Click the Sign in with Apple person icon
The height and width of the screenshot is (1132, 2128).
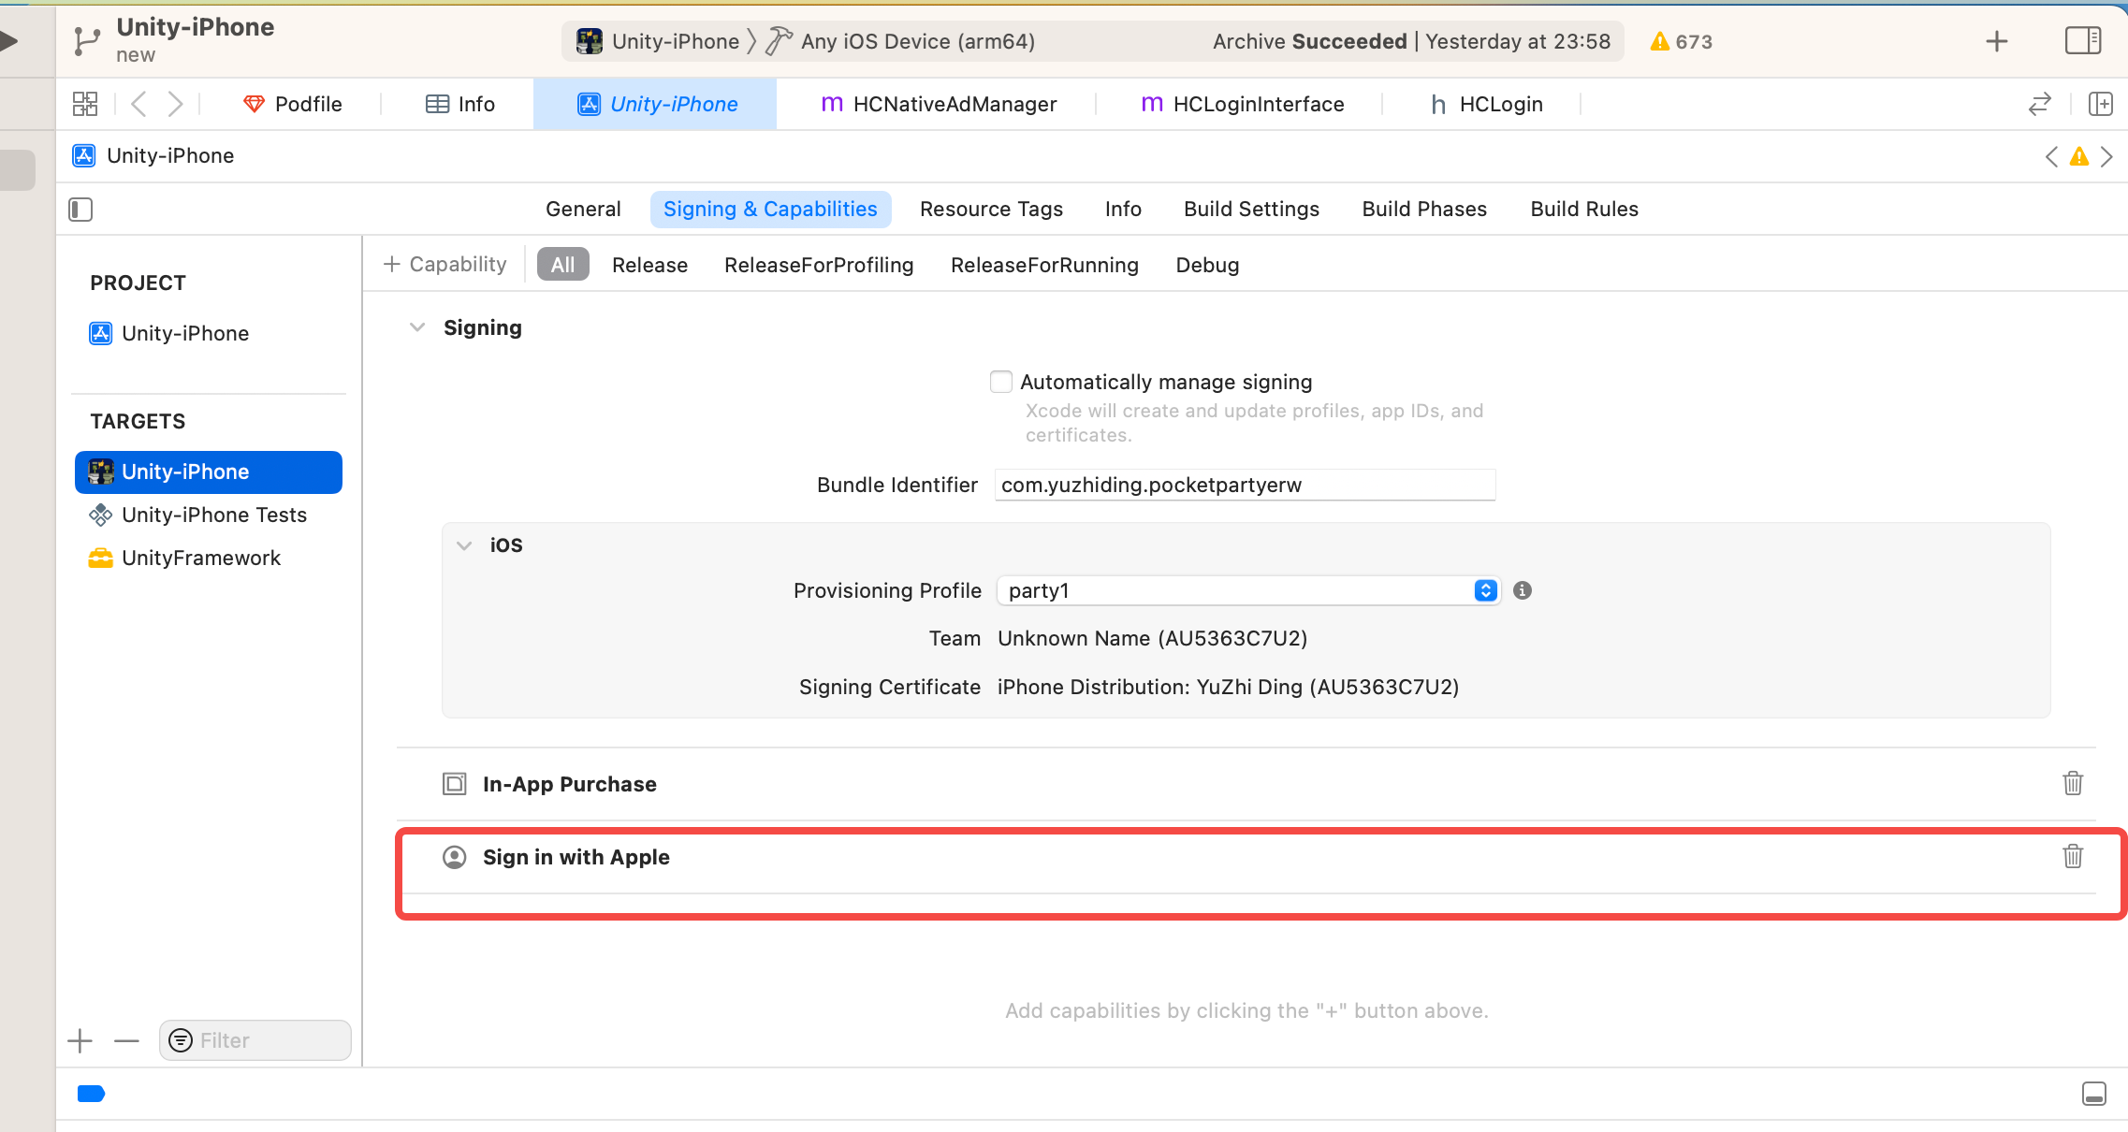pyautogui.click(x=455, y=857)
